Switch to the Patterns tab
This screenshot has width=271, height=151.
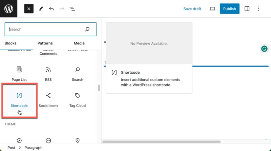point(45,43)
